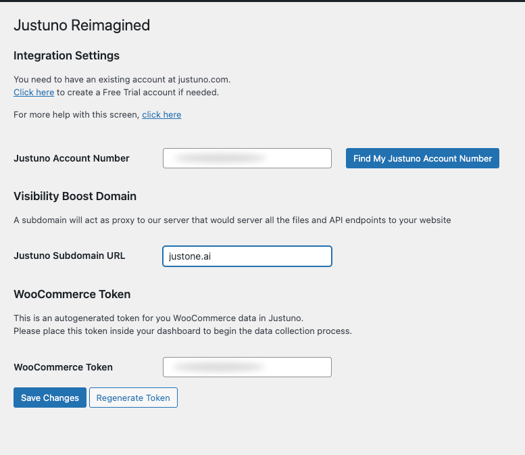Screen dimensions: 525x455
Task: Click the Justuno Subdomain URL field label
Action: coord(69,256)
